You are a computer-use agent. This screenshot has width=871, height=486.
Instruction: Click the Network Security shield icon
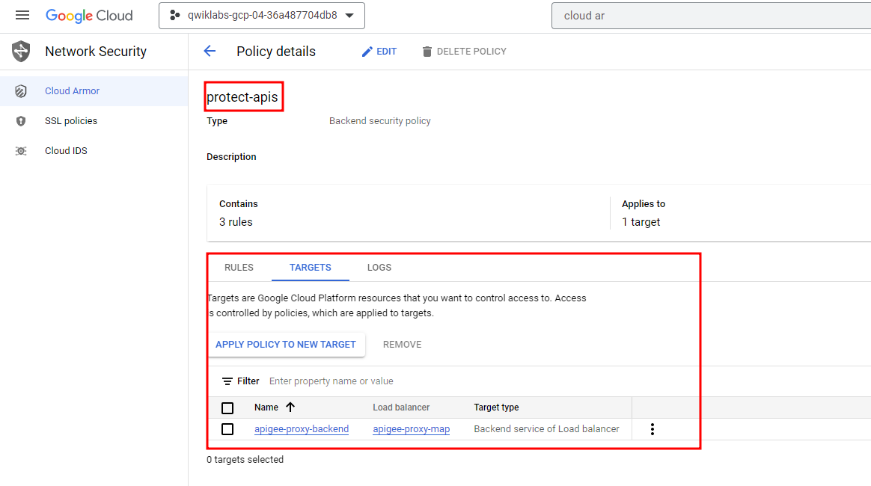(x=21, y=51)
